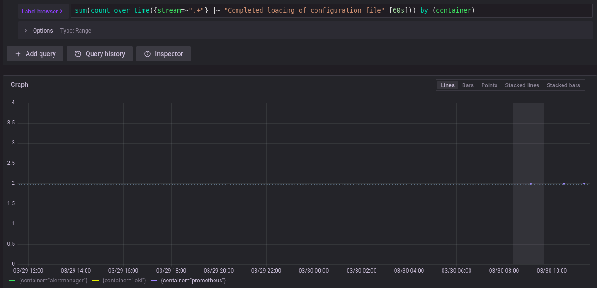Click the purple prometheus color swatch

pos(154,281)
